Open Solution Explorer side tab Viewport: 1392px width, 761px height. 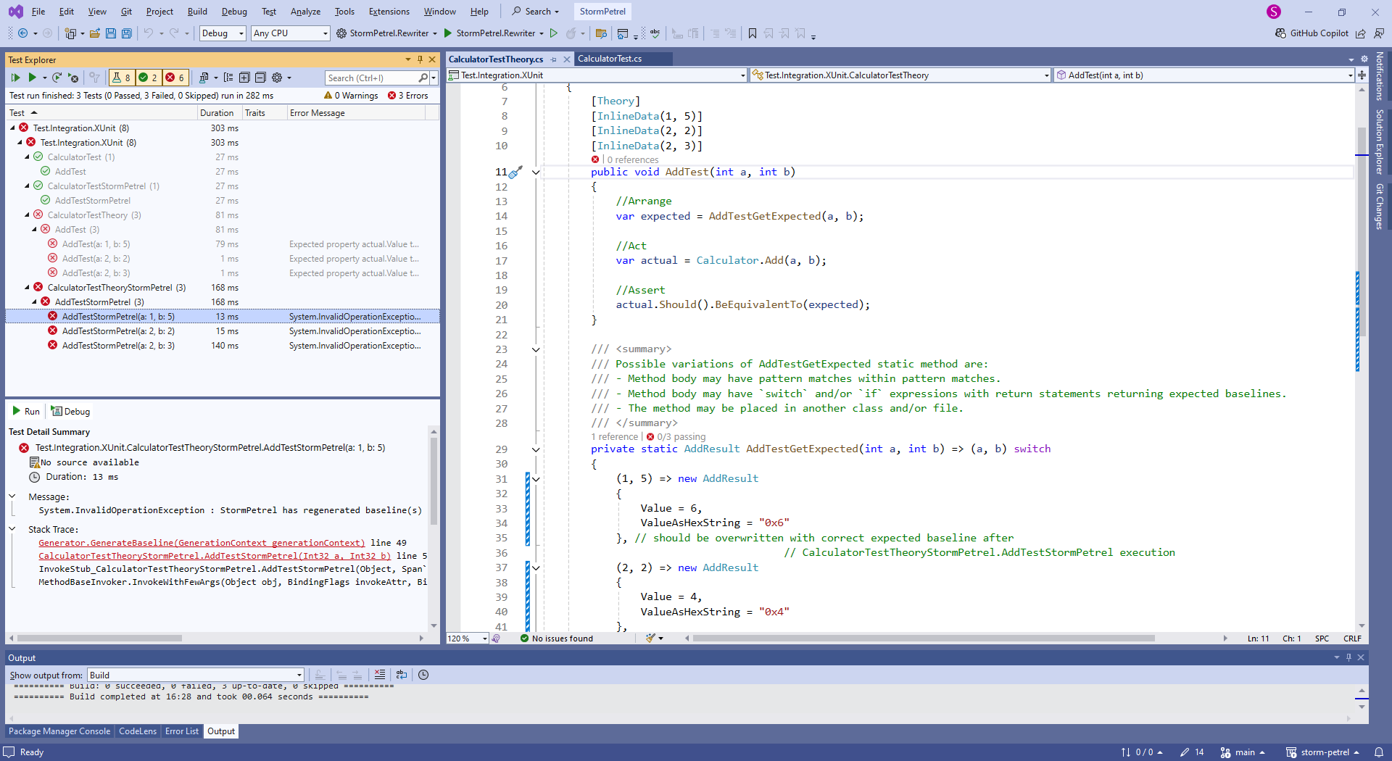click(x=1380, y=141)
